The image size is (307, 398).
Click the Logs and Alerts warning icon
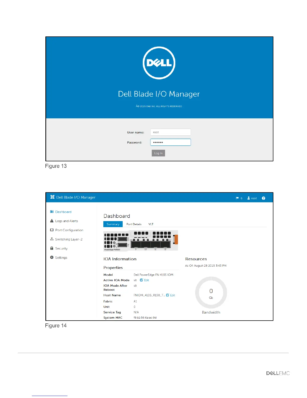[52, 221]
